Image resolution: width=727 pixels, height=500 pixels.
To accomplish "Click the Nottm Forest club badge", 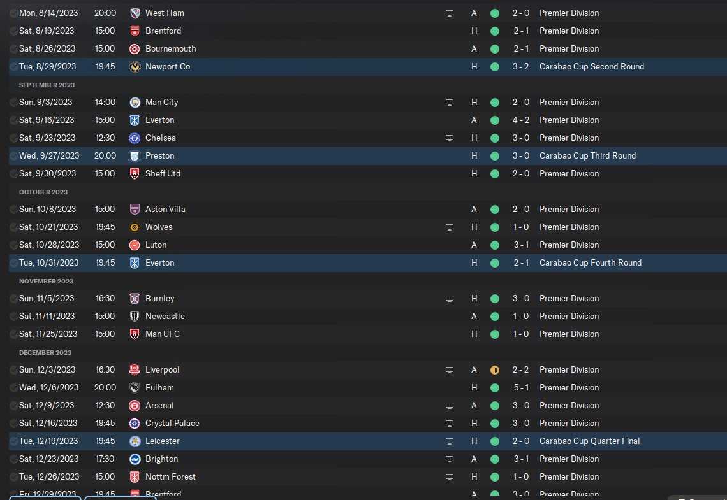I will click(x=135, y=477).
